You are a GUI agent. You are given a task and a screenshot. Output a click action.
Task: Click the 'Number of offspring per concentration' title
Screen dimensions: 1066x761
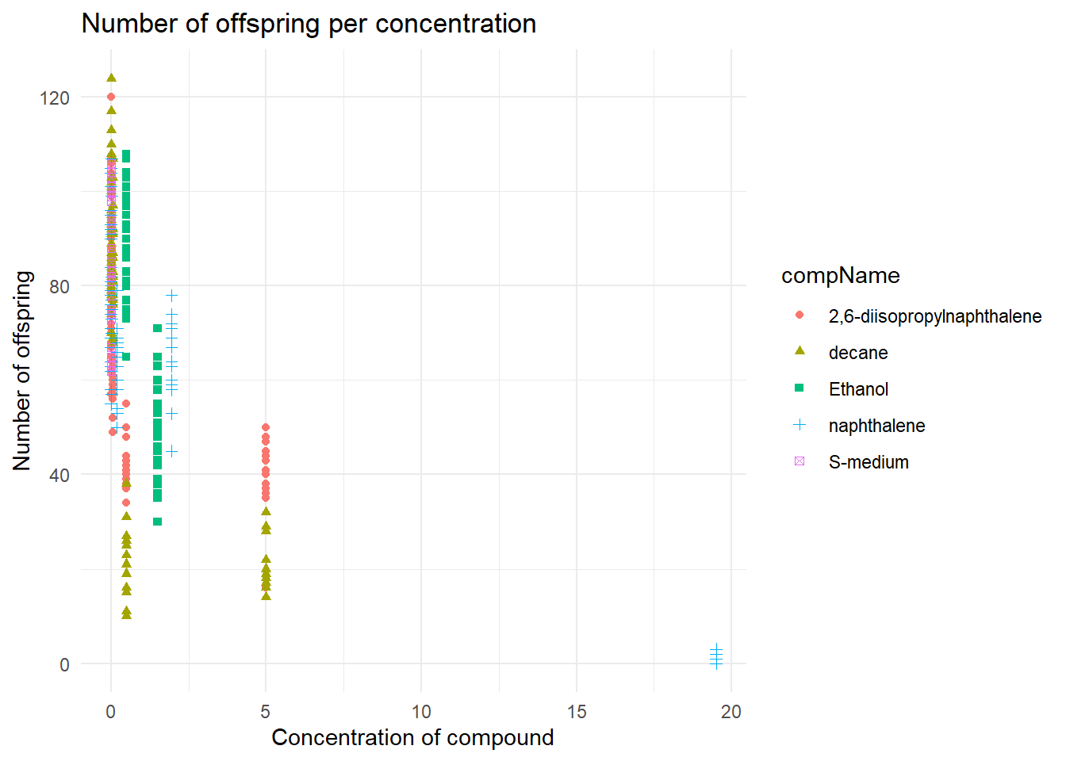(309, 24)
